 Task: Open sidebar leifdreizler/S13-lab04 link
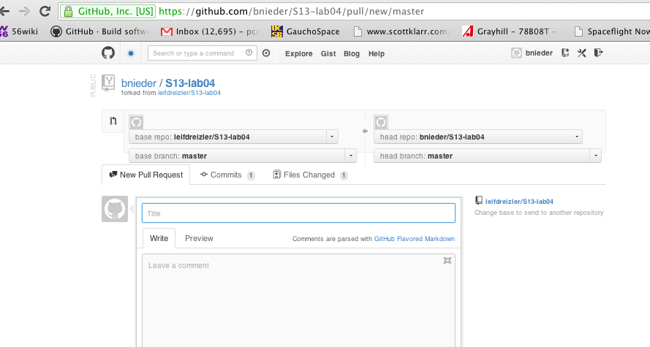point(519,201)
